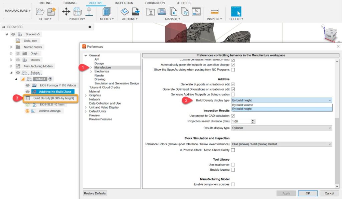Check the Enable logging option
The image size is (342, 199).
[233, 170]
